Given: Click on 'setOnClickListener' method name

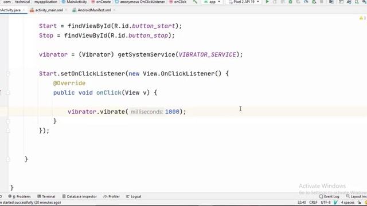Looking at the screenshot, I should click(93, 74).
